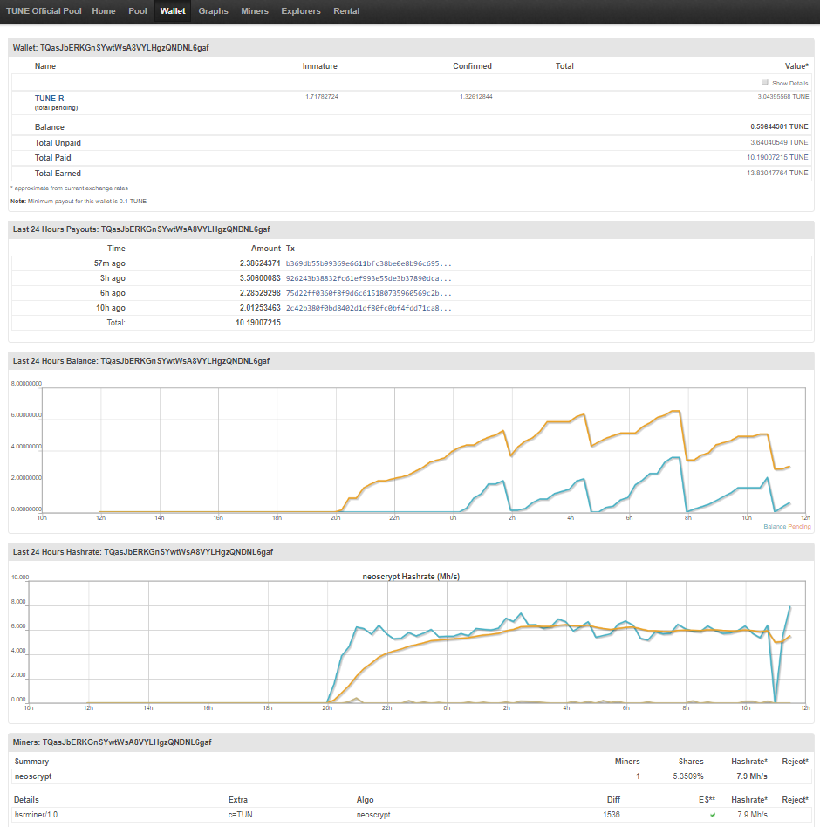The width and height of the screenshot is (820, 827).
Task: Open the Graphs menu item
Action: click(213, 11)
